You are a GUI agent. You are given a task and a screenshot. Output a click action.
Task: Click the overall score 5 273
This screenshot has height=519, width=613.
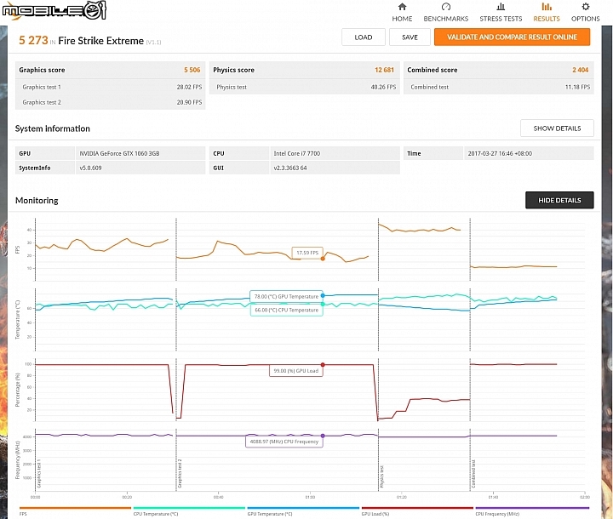click(33, 40)
